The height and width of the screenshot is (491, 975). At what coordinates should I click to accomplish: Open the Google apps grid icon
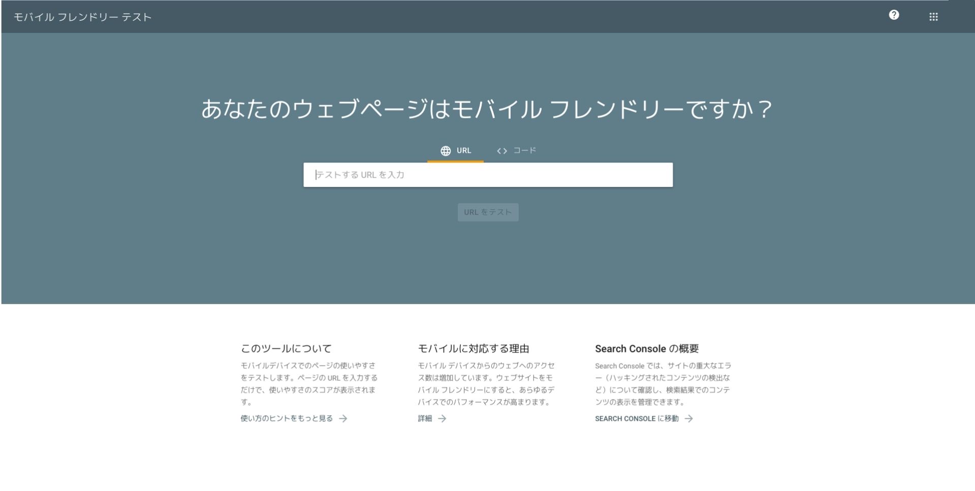(x=933, y=17)
